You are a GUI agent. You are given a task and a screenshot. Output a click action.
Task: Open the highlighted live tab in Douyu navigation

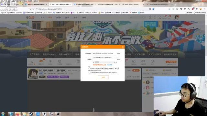(50, 17)
